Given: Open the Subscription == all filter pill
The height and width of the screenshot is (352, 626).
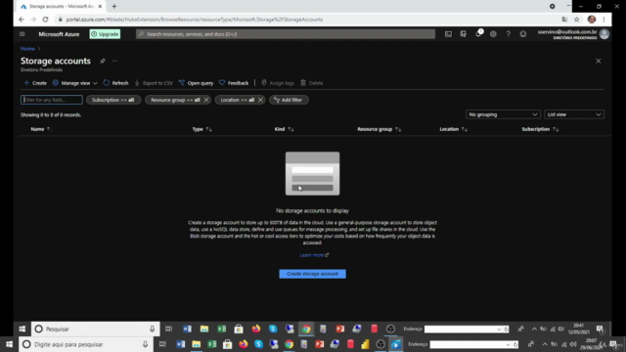Looking at the screenshot, I should 113,100.
